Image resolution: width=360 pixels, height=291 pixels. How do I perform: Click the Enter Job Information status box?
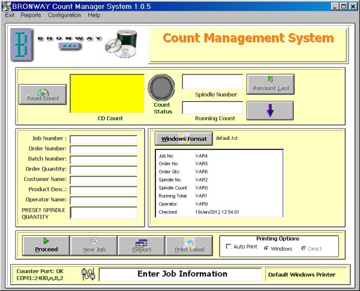point(180,274)
